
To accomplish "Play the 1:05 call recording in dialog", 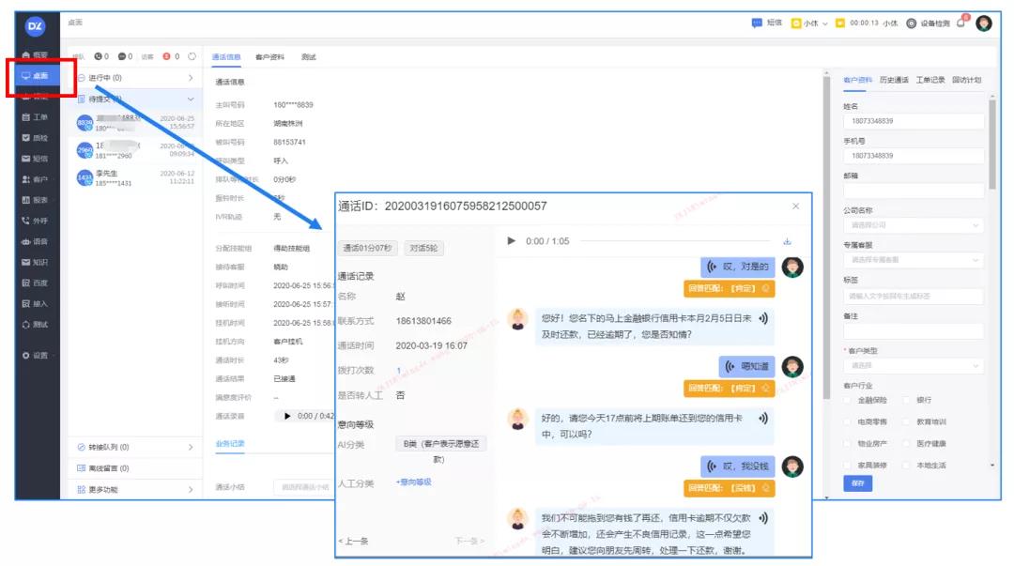I will 512,241.
